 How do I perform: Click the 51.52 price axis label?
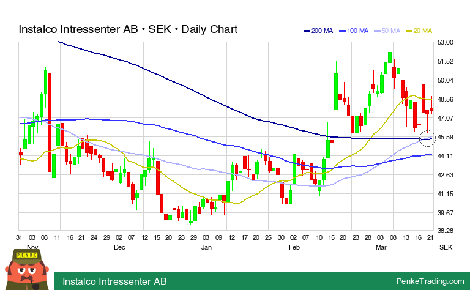[446, 61]
